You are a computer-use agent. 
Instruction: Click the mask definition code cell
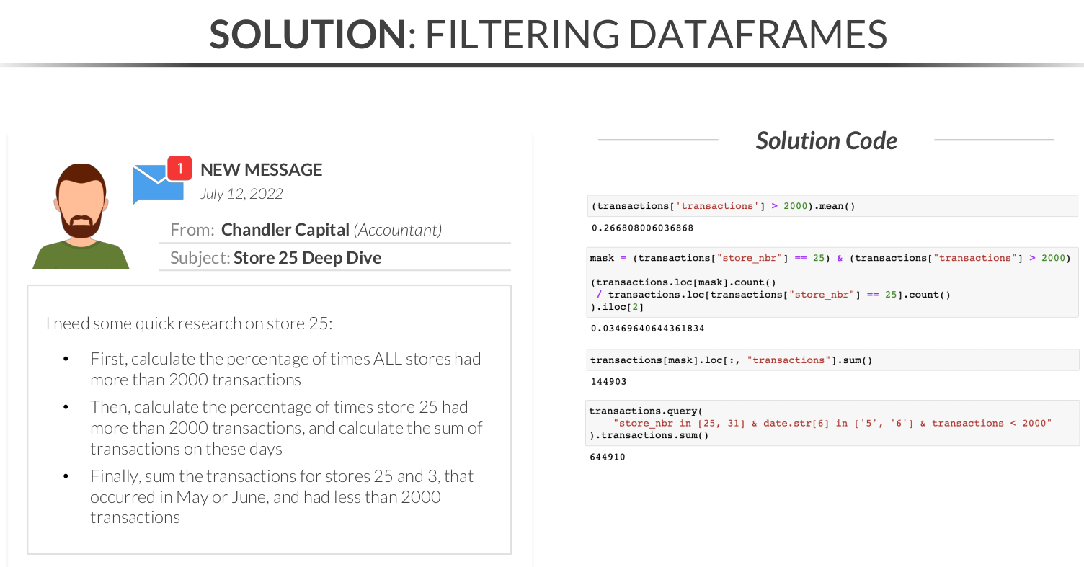click(x=832, y=282)
